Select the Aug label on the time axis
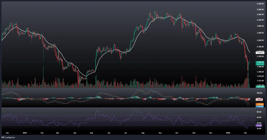267x140 pixels. (143, 132)
